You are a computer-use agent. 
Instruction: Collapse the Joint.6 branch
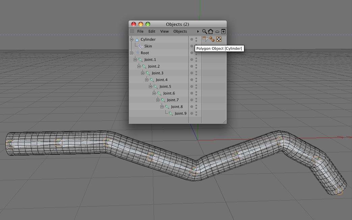coord(154,93)
